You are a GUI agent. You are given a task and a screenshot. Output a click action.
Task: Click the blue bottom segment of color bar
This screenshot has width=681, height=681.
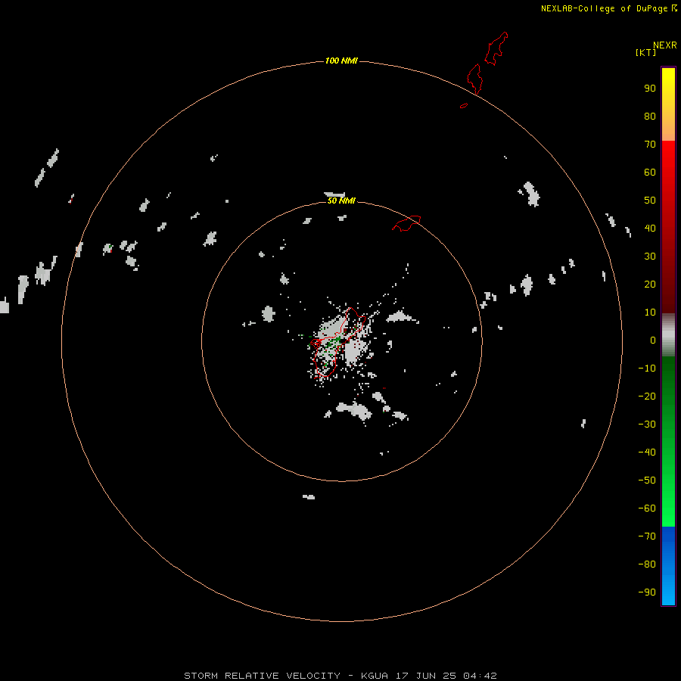pyautogui.click(x=668, y=566)
